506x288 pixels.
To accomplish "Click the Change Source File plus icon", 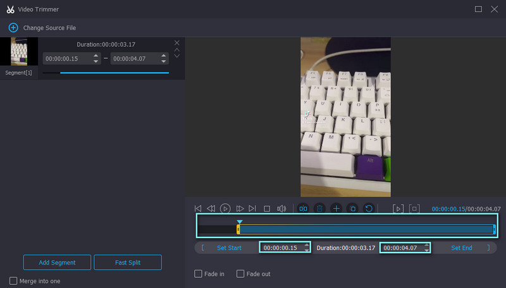I will 13,28.
